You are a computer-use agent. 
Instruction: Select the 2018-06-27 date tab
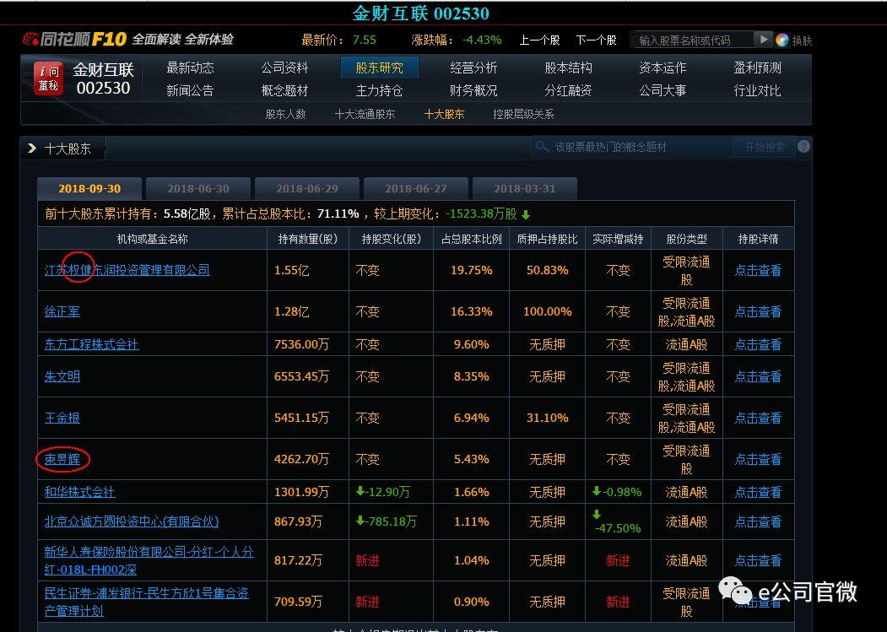(416, 188)
